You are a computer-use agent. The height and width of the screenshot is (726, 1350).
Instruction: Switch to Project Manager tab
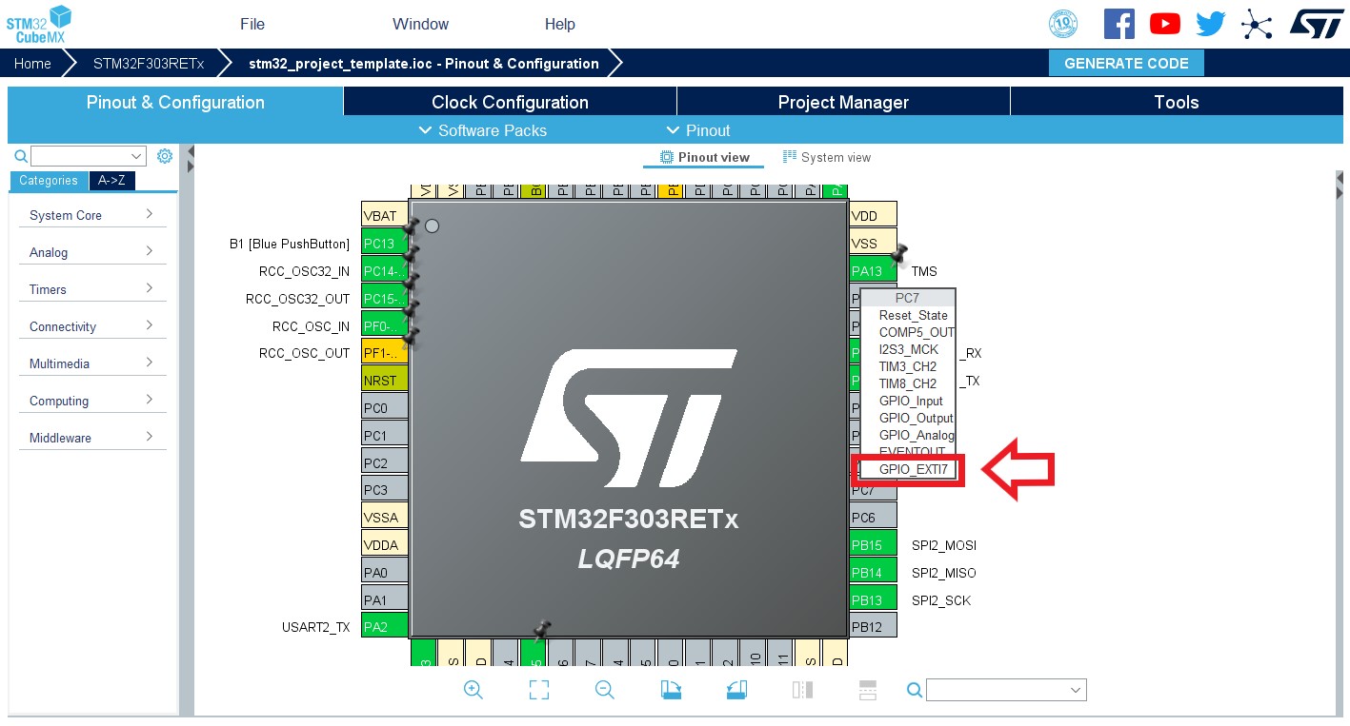point(843,102)
